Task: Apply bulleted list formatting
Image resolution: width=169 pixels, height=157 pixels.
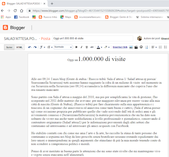Action: [x=166, y=47]
